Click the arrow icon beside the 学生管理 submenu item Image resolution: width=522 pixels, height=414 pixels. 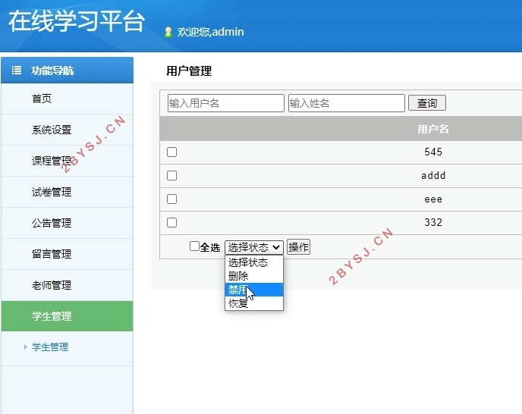(25, 347)
